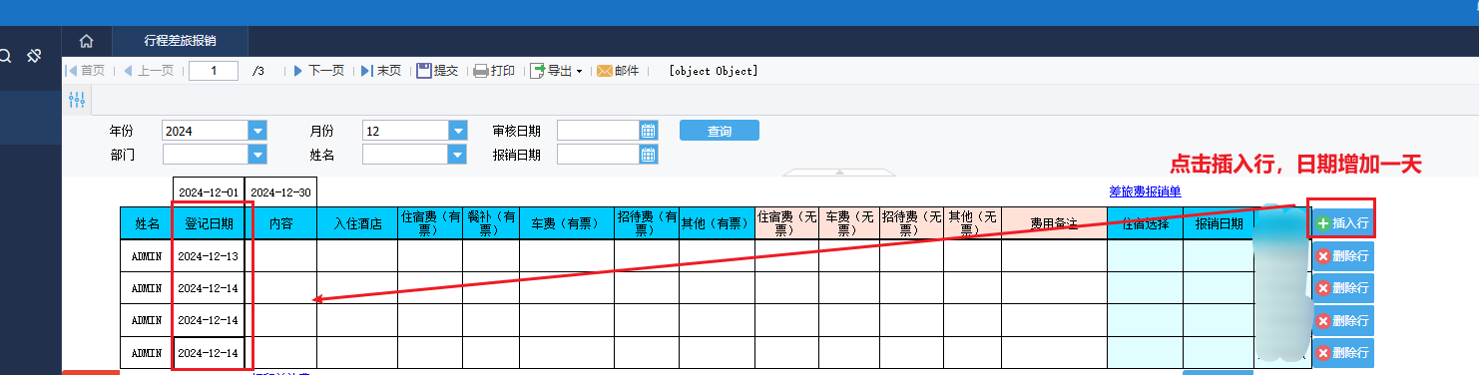
Task: Jump to last page with 末页
Action: click(x=380, y=71)
